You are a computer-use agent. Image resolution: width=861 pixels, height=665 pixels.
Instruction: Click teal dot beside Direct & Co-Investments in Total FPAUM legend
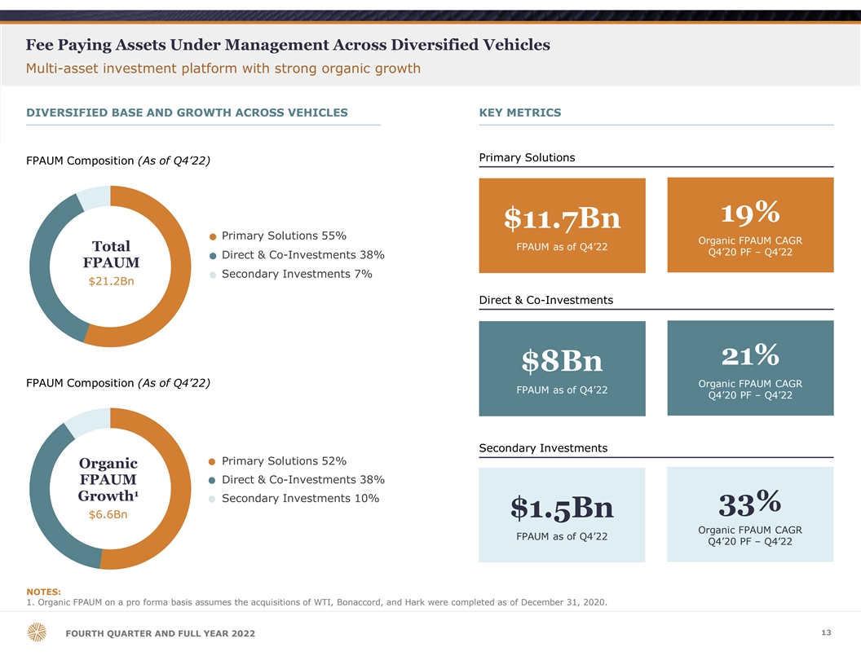(213, 256)
